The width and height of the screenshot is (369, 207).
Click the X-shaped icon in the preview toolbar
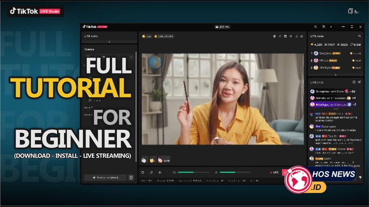291,36
